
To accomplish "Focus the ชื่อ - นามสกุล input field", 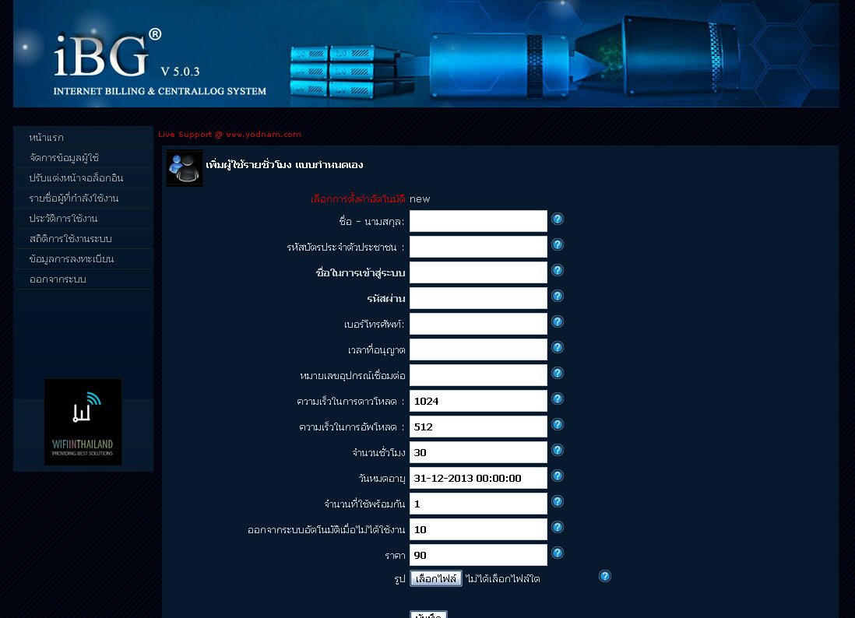I will coord(478,221).
